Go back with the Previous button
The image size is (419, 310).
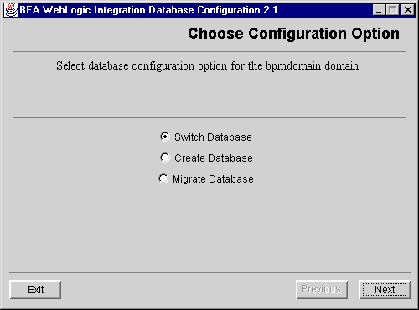point(322,289)
